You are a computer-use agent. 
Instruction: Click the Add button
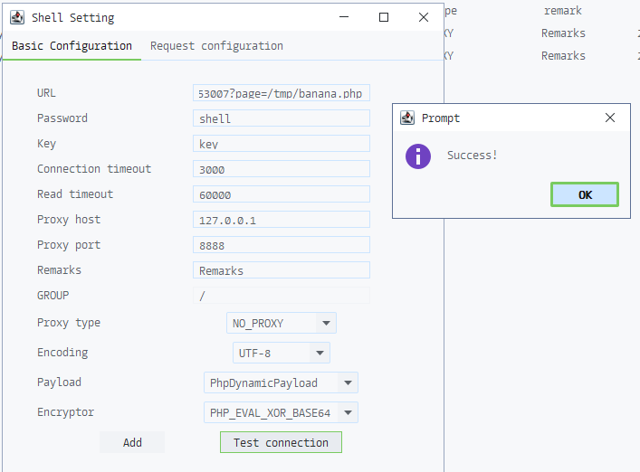[x=132, y=442]
